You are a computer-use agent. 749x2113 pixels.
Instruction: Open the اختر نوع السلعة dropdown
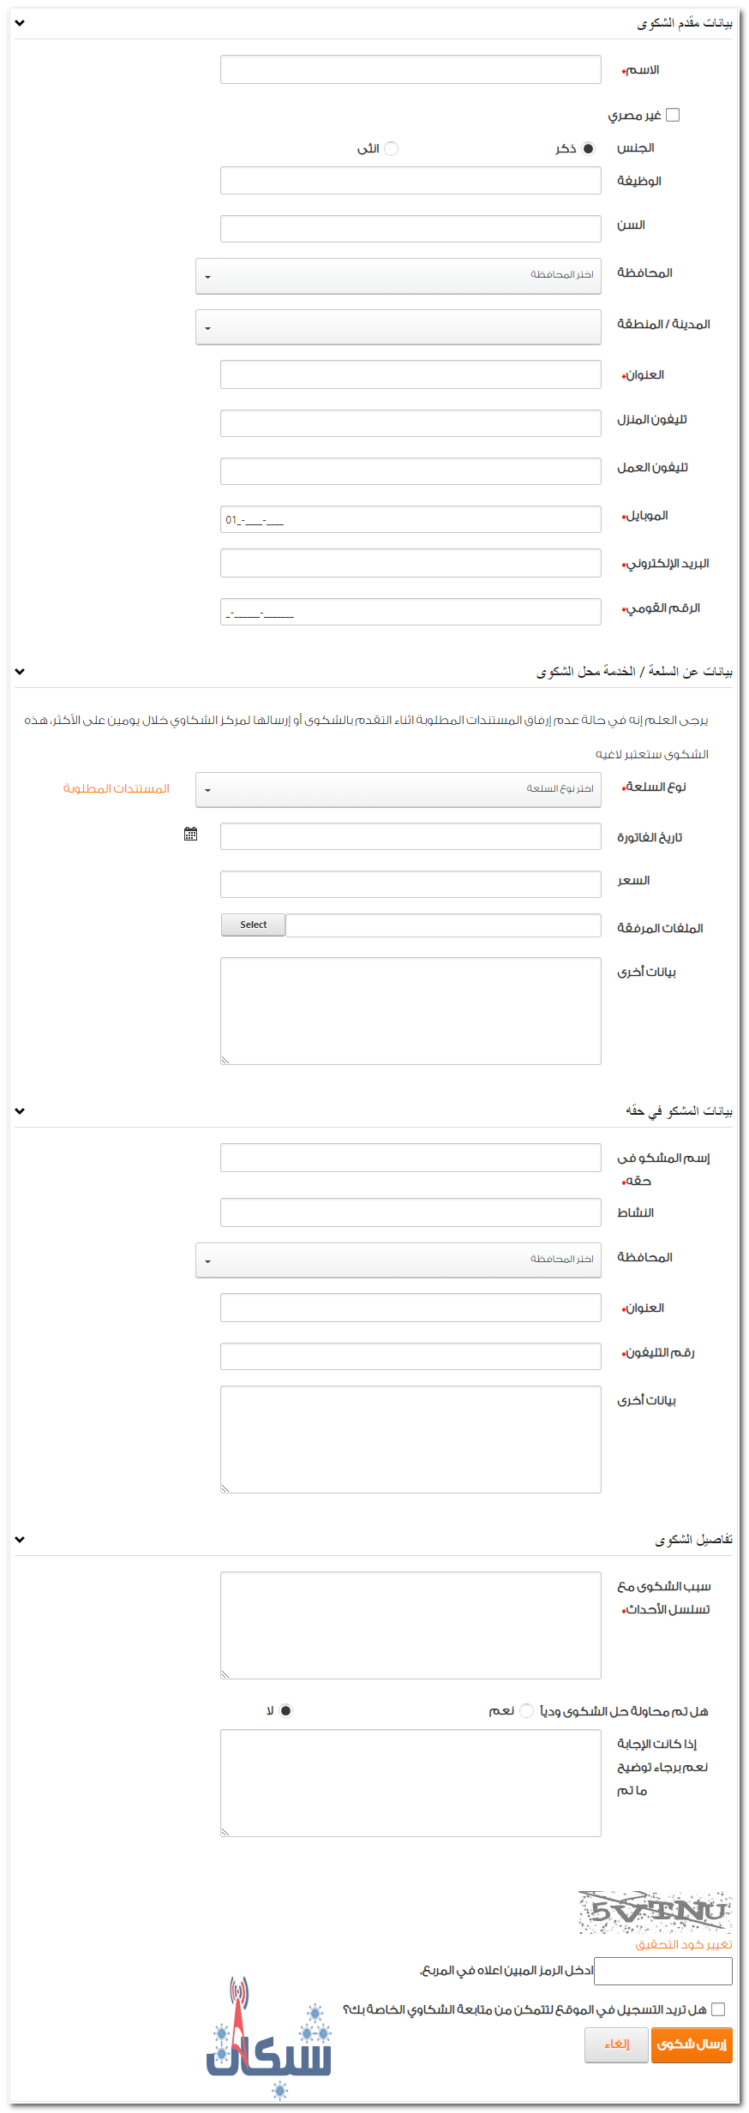[x=398, y=789]
